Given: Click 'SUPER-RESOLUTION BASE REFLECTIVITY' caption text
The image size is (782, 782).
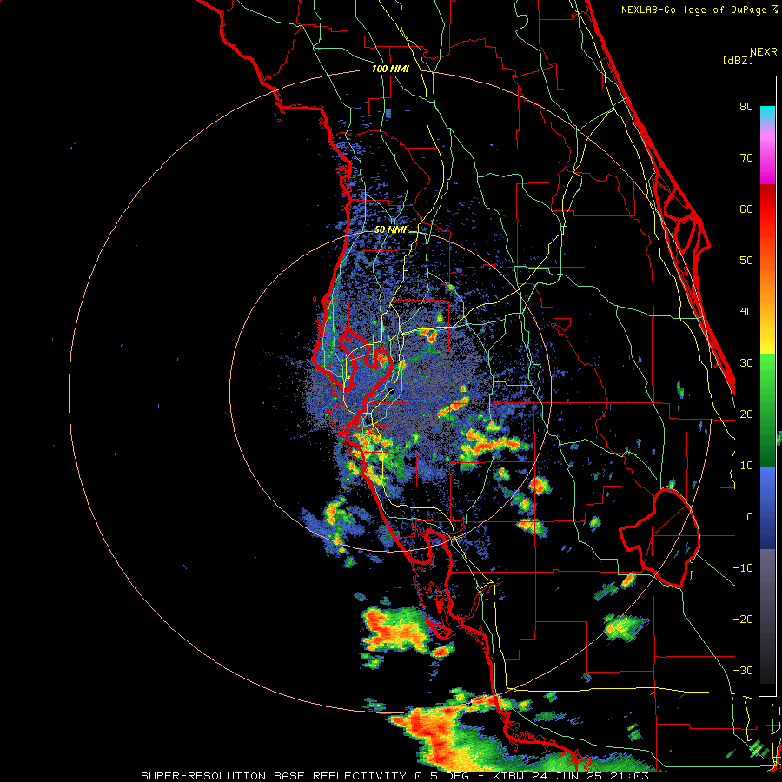Looking at the screenshot, I should tap(274, 776).
